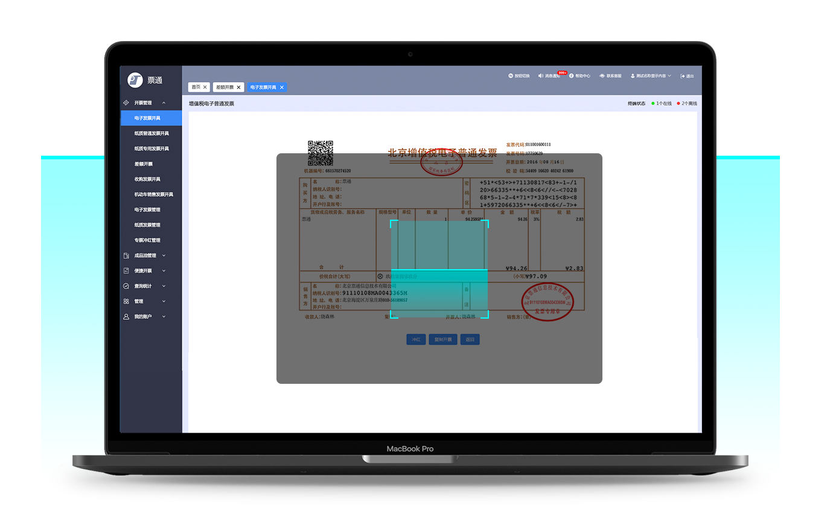Collapse the 开票管理 menu section
The width and height of the screenshot is (833, 519).
point(164,103)
